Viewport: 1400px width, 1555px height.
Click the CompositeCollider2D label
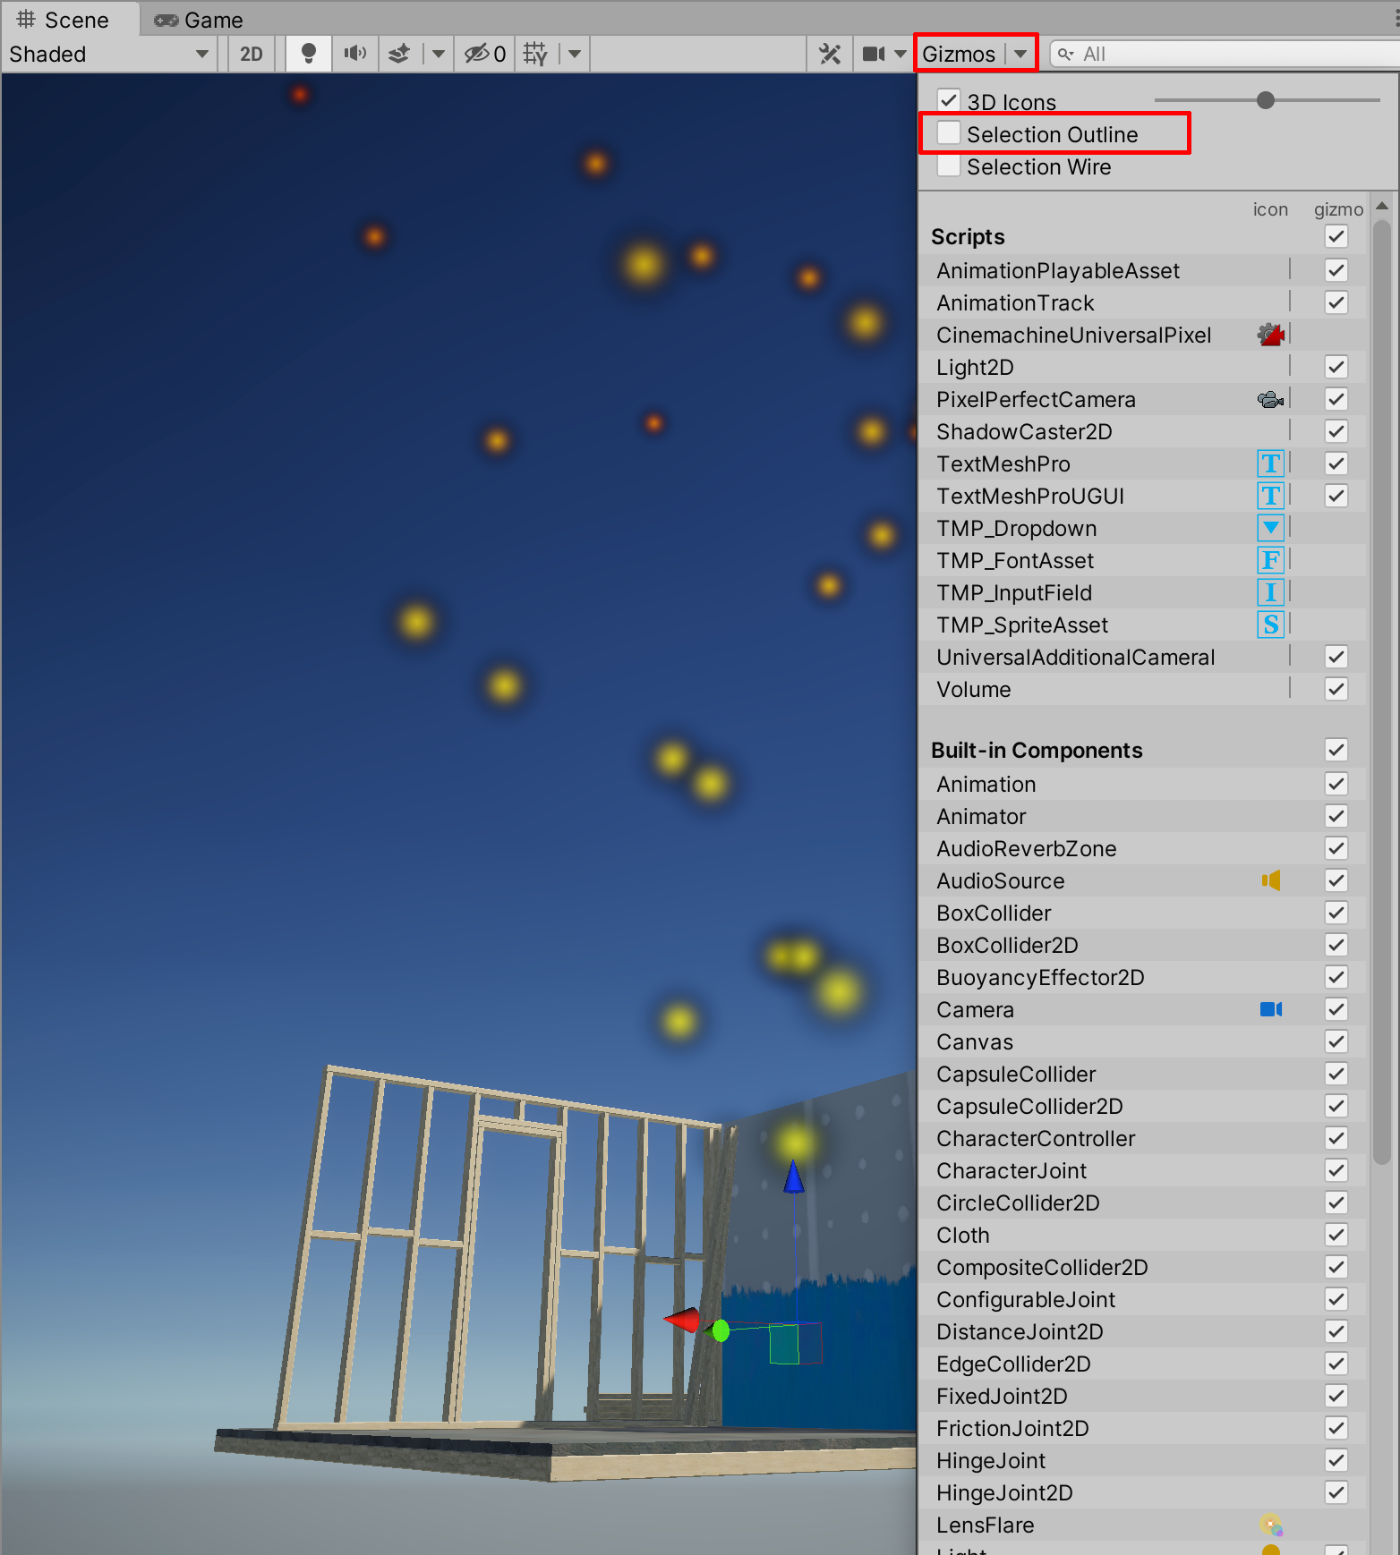1042,1268
